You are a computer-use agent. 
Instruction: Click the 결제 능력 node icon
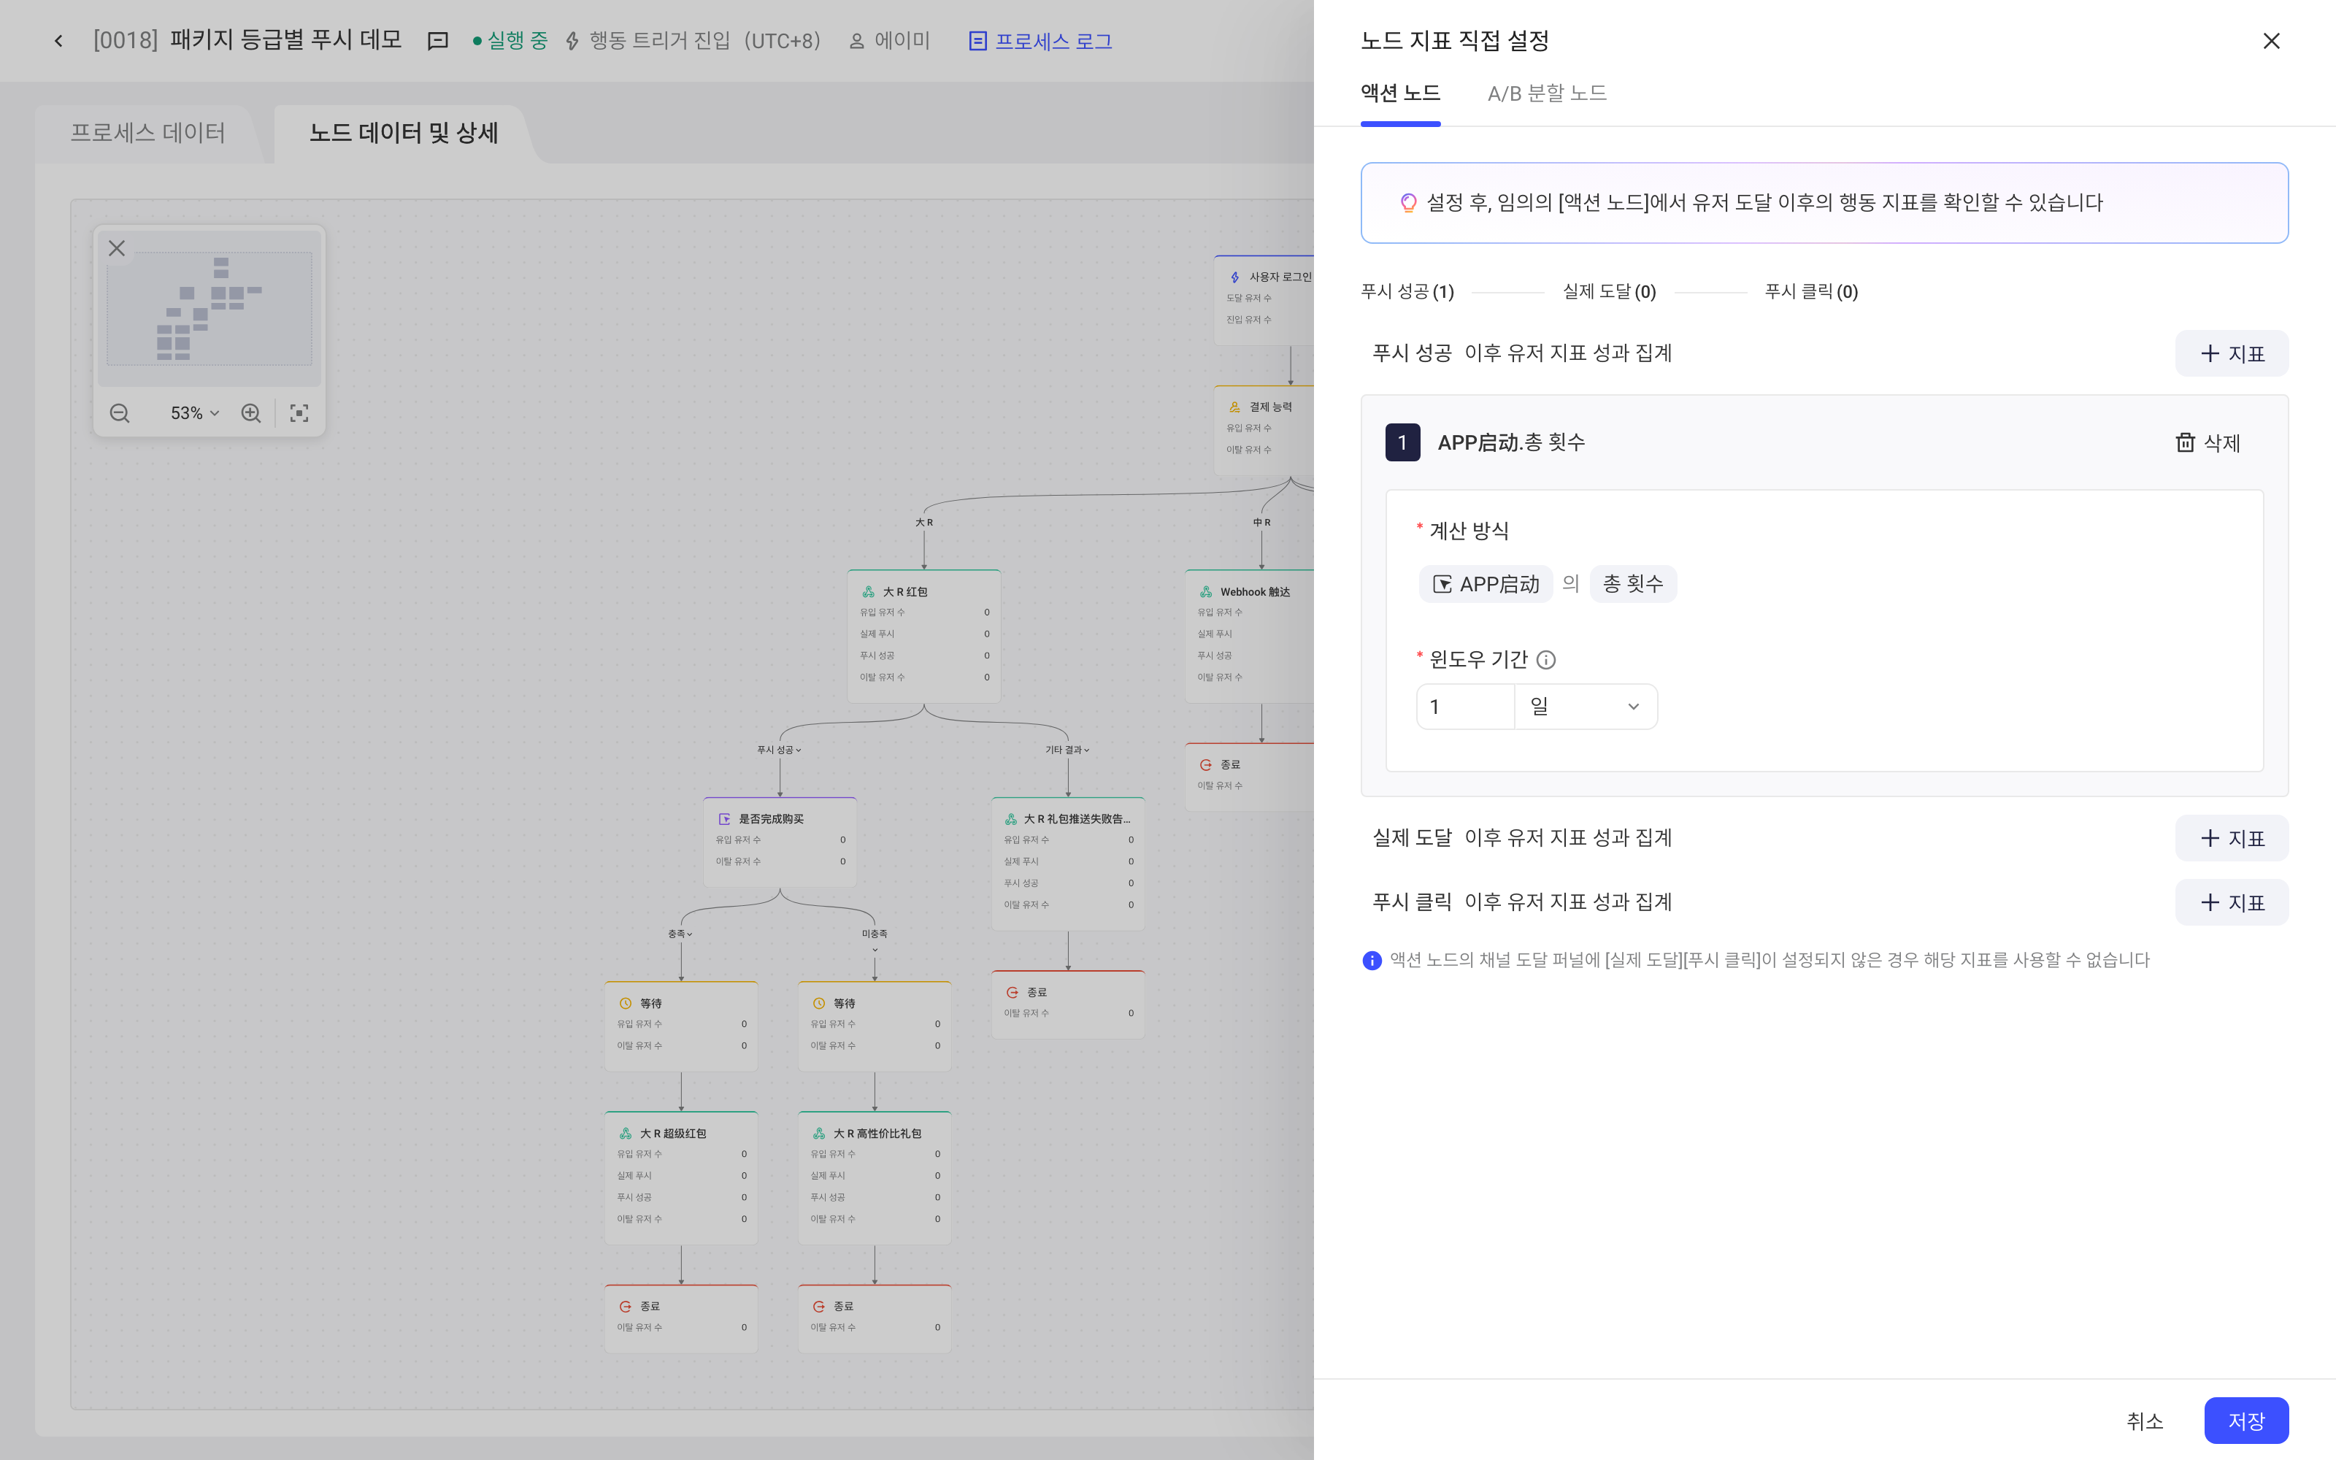[x=1234, y=407]
